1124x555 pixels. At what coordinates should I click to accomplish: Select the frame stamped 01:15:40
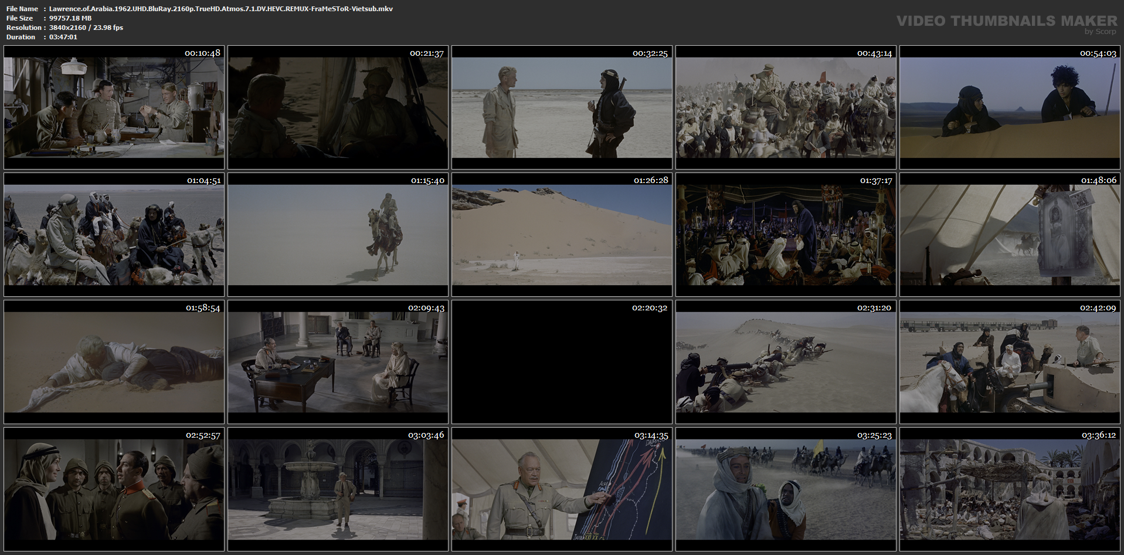338,235
